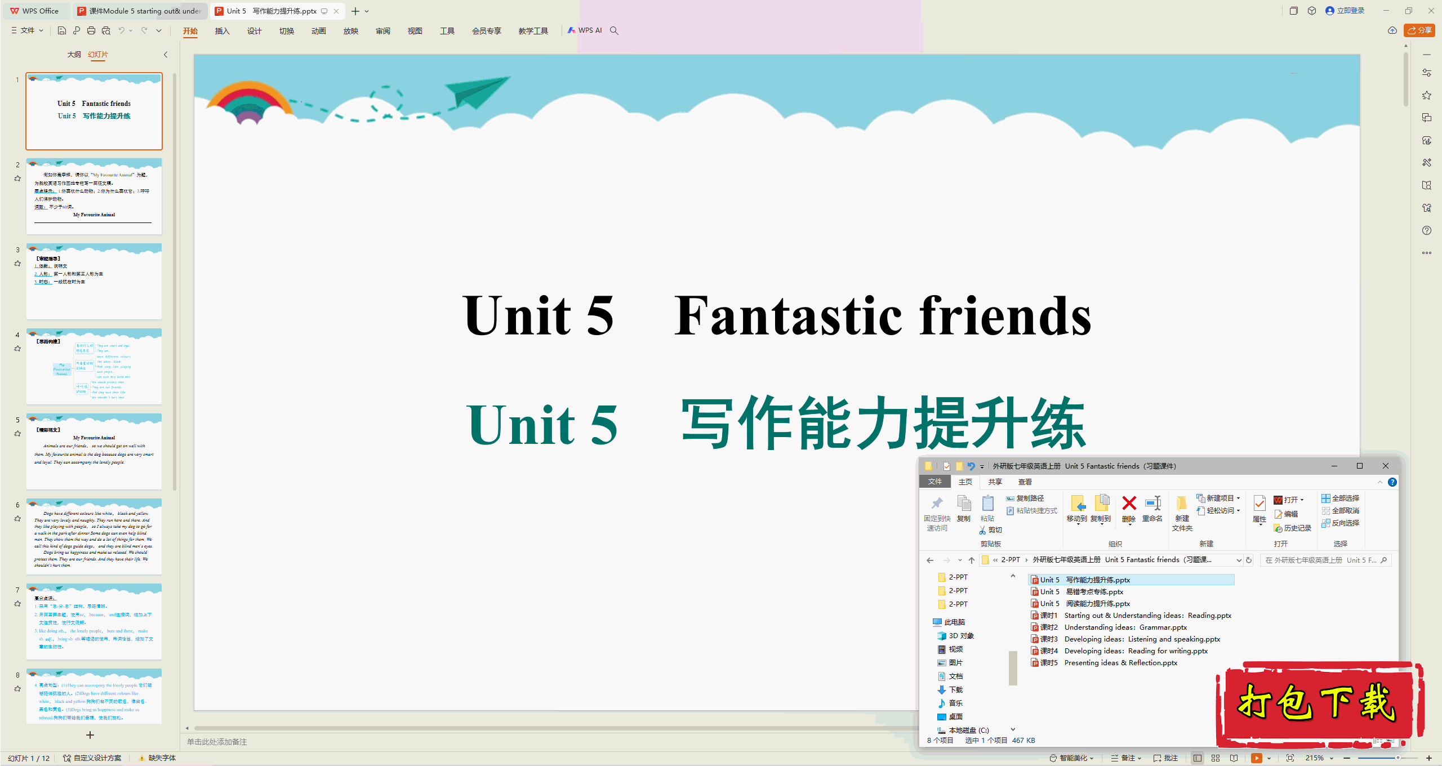1442x766 pixels.
Task: Click the Redo arrow in WPS toolbar
Action: coord(144,30)
